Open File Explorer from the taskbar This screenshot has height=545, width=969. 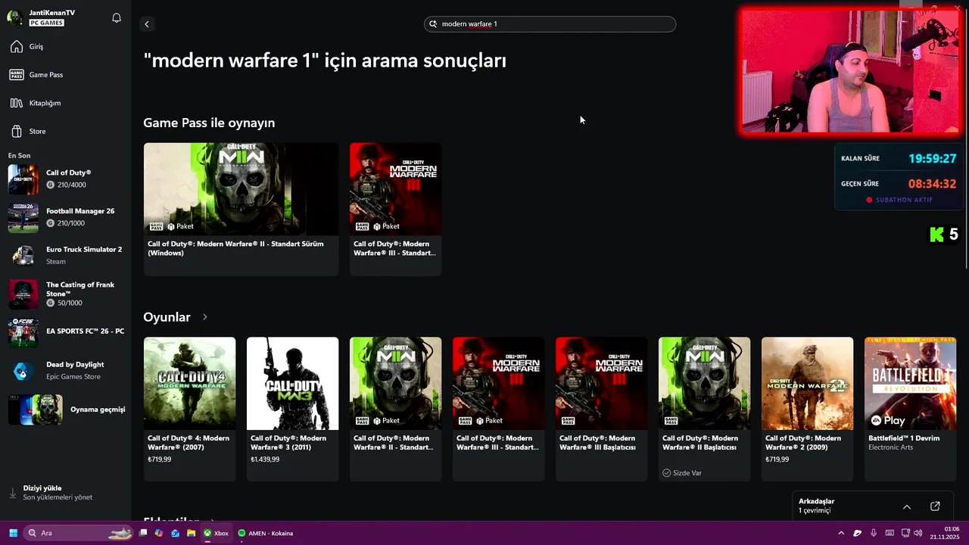pyautogui.click(x=191, y=533)
